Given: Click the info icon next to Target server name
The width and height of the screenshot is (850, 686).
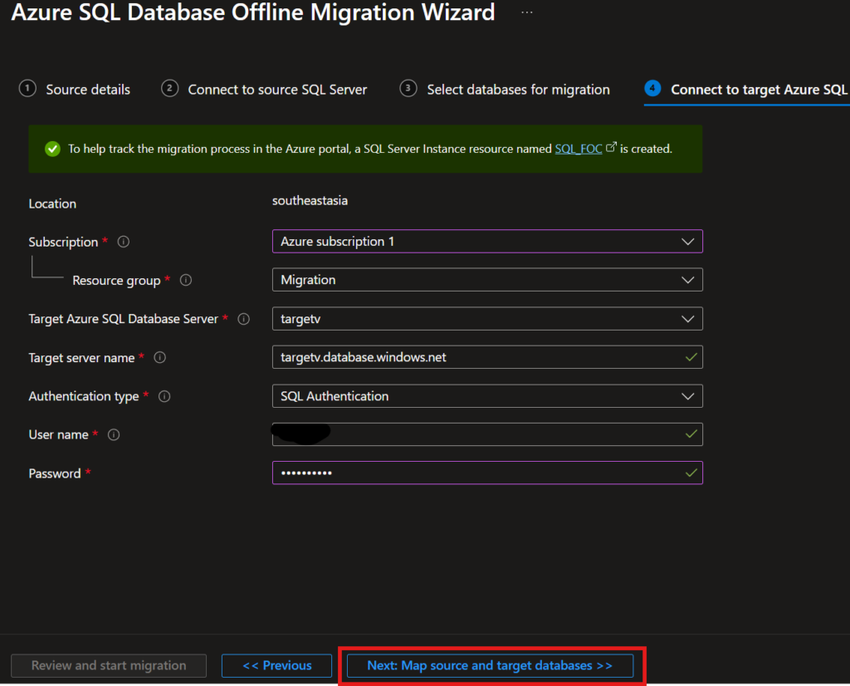Looking at the screenshot, I should 160,358.
